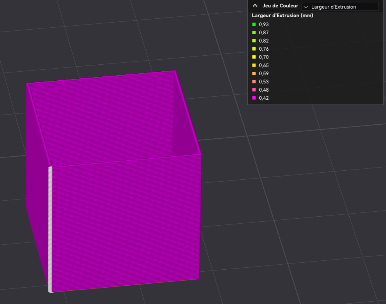Select the 0,59 orange swatch
386x304 pixels.
click(x=254, y=73)
